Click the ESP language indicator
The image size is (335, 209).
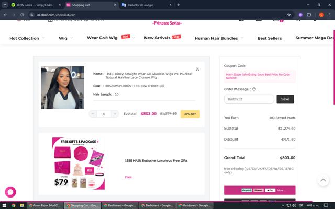(301, 205)
